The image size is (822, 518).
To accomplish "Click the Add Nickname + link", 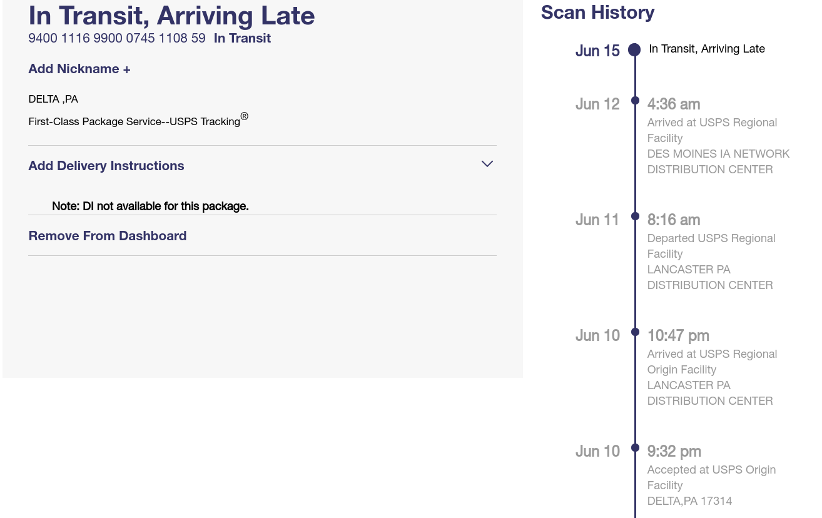I will pyautogui.click(x=79, y=69).
